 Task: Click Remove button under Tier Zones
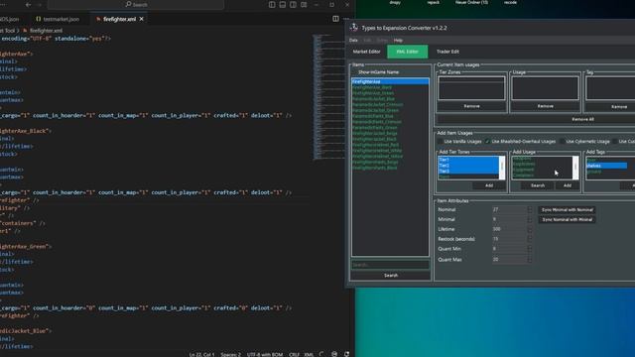(x=471, y=106)
